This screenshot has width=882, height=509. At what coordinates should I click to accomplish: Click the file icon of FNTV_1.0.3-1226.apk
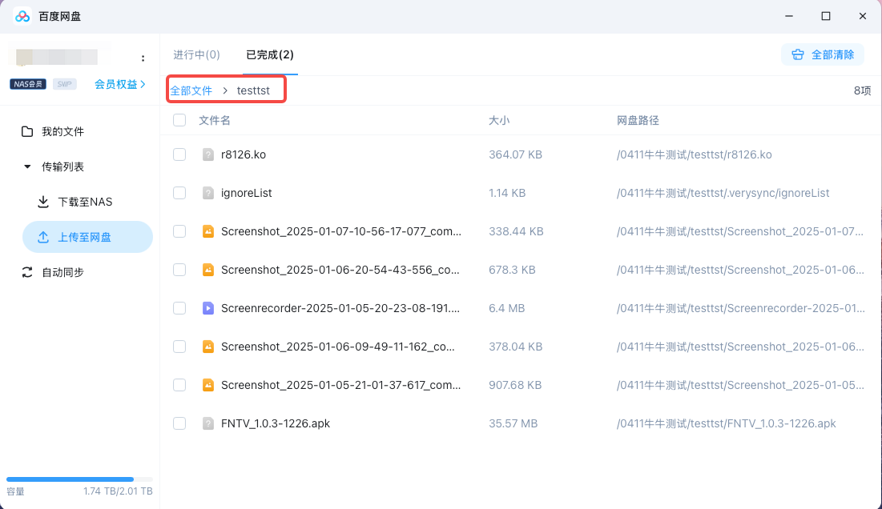point(208,423)
